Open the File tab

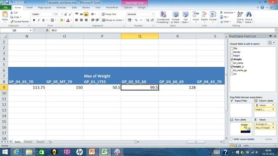point(6,8)
